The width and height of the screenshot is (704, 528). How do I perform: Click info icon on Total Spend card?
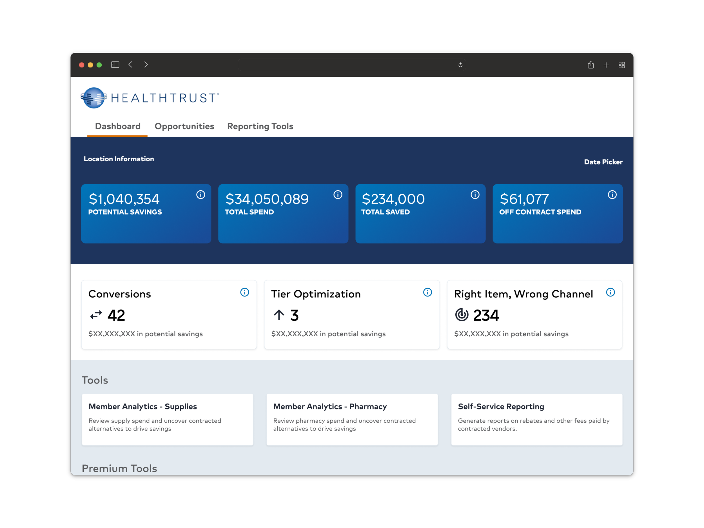point(338,195)
